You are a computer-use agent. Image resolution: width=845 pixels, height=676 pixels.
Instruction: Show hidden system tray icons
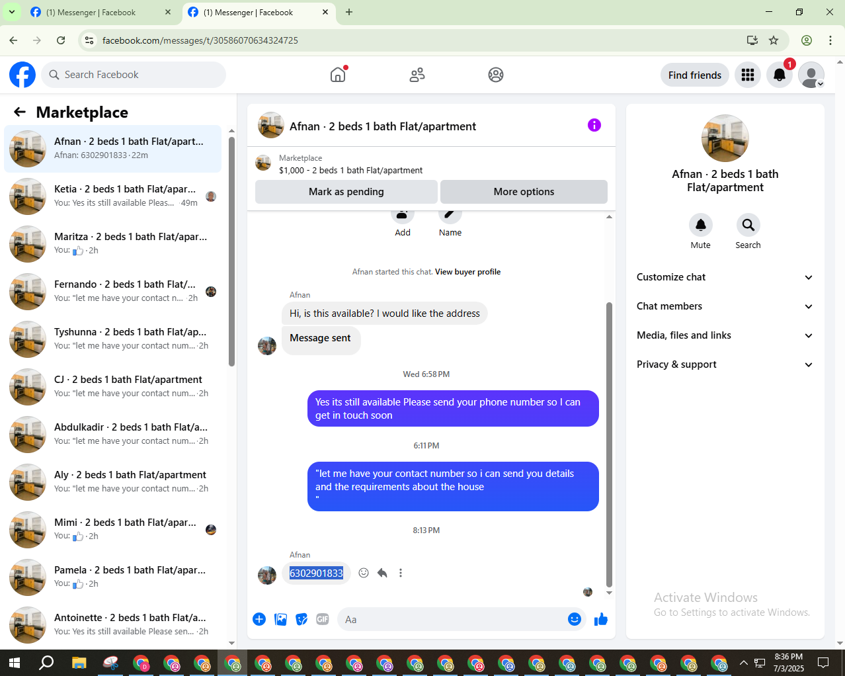coord(744,662)
